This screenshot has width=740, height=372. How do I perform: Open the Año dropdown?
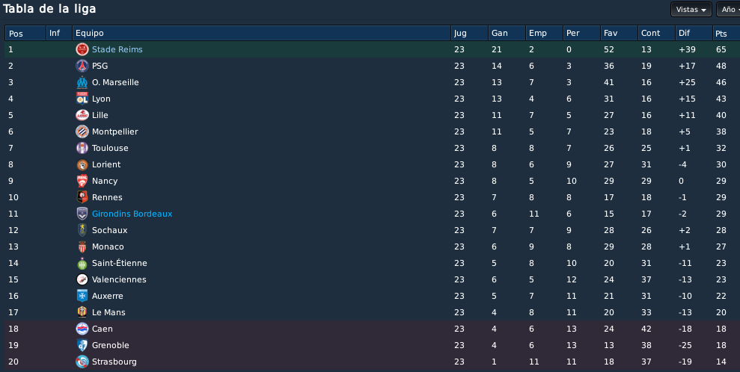coord(729,10)
